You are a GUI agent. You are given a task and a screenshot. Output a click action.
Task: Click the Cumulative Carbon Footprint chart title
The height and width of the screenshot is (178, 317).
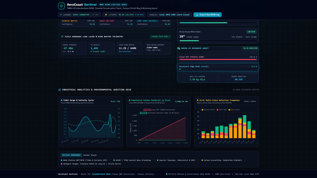click(151, 100)
